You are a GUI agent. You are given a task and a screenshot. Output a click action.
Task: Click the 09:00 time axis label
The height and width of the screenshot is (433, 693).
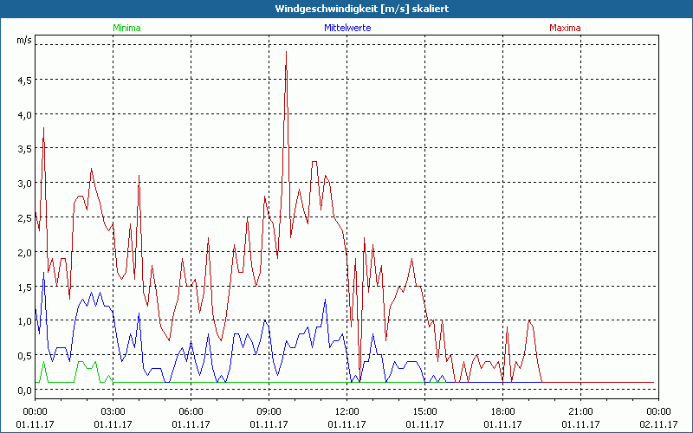269,411
